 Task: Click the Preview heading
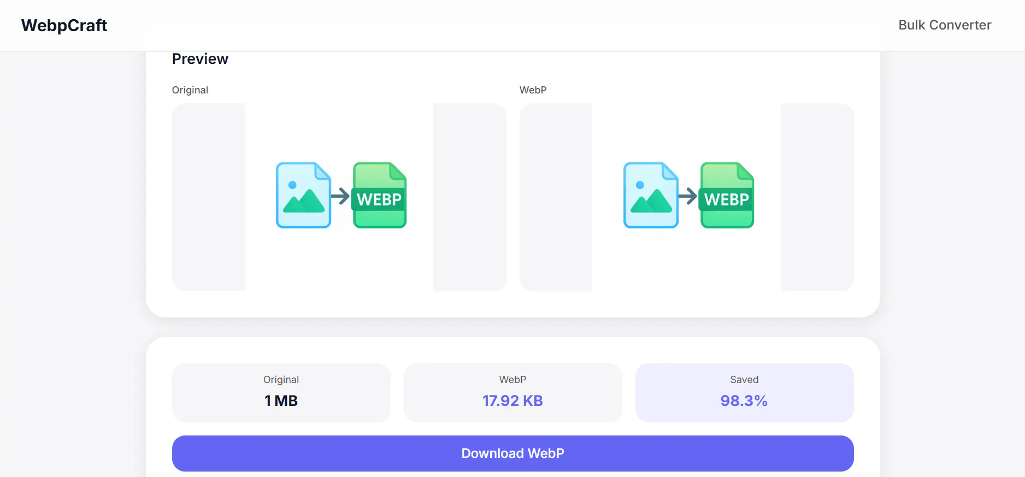(x=200, y=59)
